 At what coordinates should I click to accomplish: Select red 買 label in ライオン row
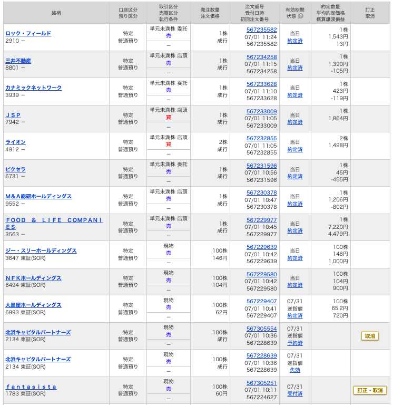point(169,144)
